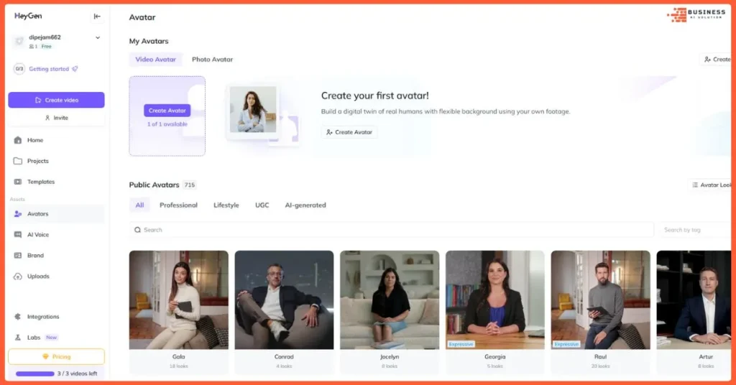Screen dimensions: 736x385
Task: Open the Conrad avatar thumbnail
Action: pos(284,300)
